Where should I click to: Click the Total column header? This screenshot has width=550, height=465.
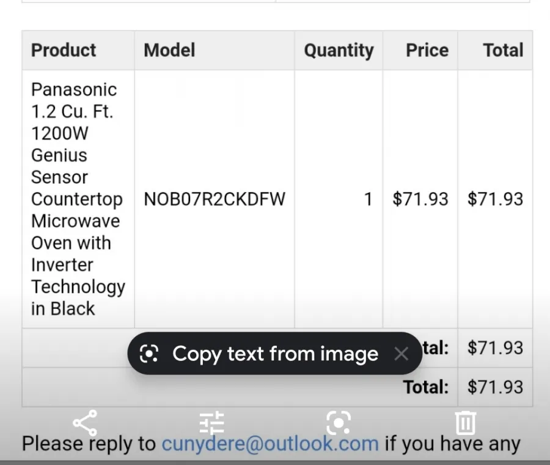point(503,50)
